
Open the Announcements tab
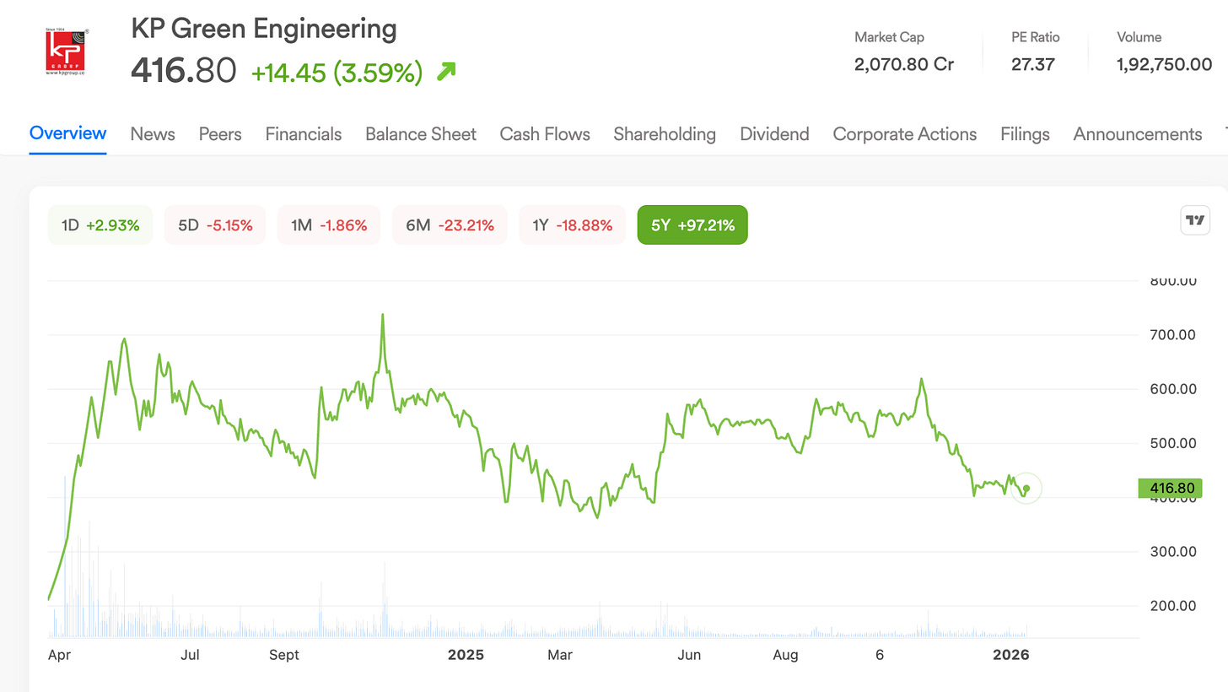pos(1138,134)
